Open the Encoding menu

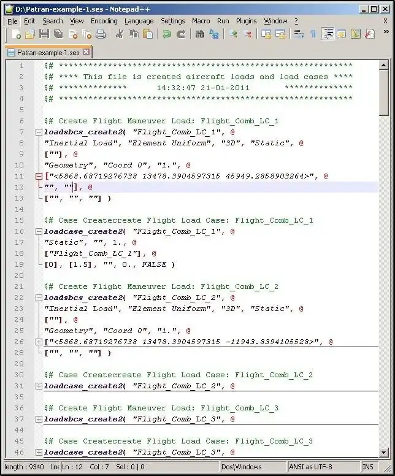pyautogui.click(x=104, y=21)
